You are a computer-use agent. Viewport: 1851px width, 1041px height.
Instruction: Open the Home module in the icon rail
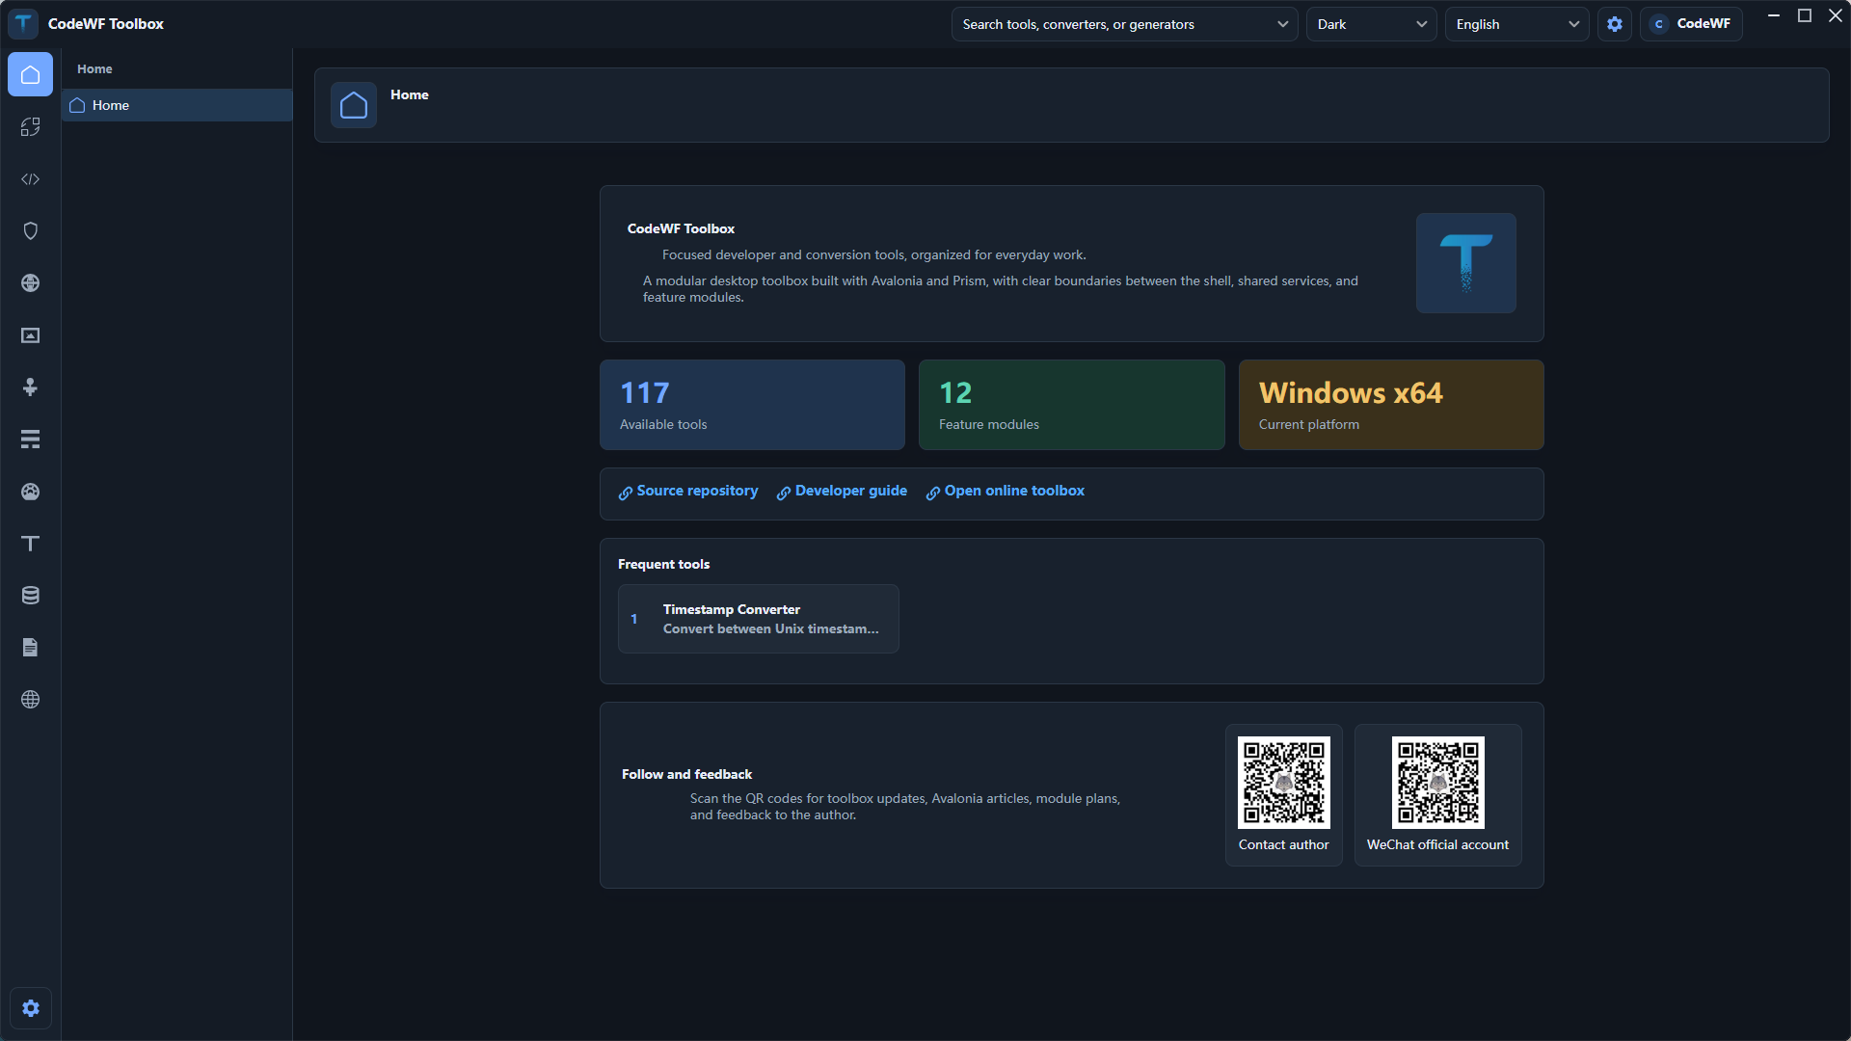[x=30, y=75]
